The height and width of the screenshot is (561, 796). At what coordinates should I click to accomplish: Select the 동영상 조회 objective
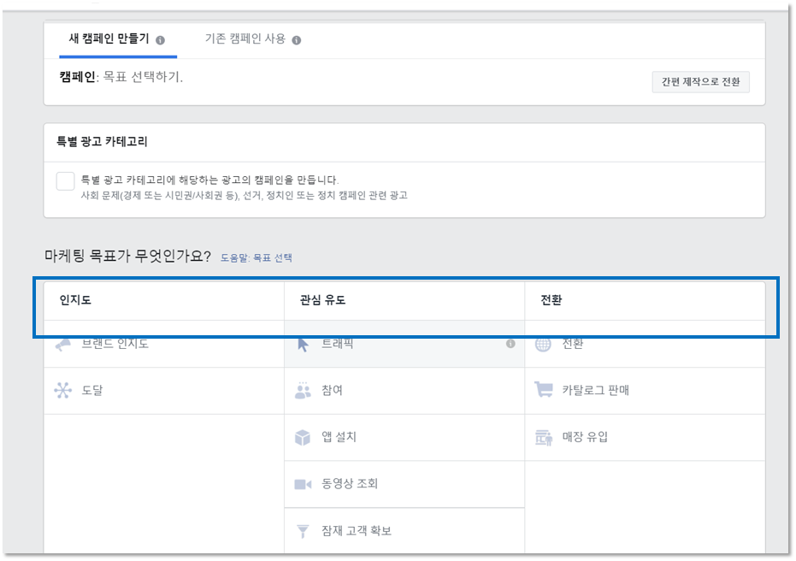tap(404, 484)
